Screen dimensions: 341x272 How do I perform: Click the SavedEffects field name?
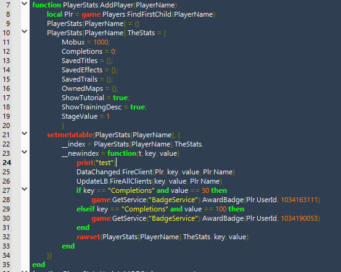[x=82, y=70]
